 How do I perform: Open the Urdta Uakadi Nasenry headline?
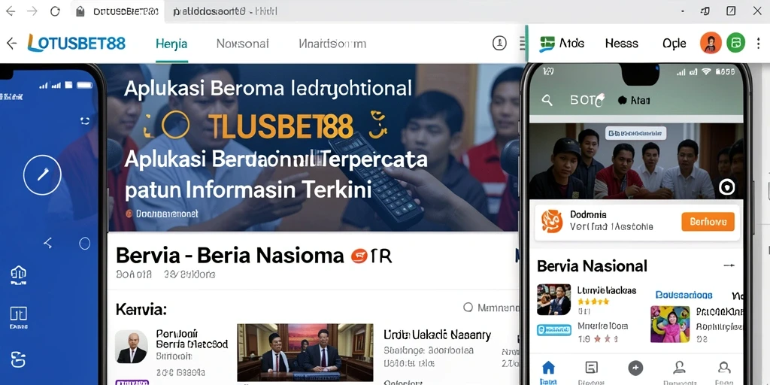[437, 335]
